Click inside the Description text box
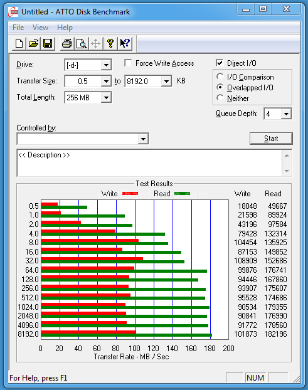308x390 pixels. point(150,163)
